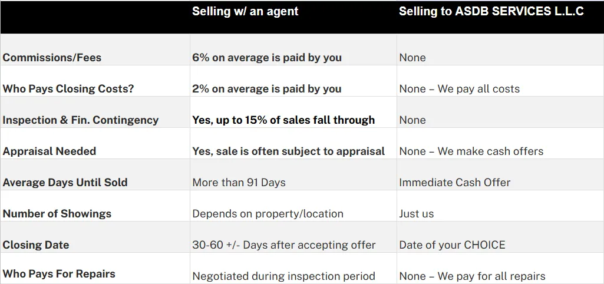Click 'Yes, sale is often subject to appraisal'
This screenshot has height=284, width=604.
[x=289, y=151]
